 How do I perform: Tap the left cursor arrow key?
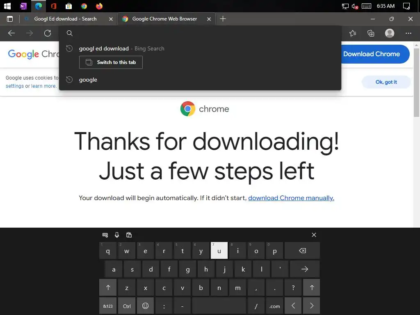293,306
